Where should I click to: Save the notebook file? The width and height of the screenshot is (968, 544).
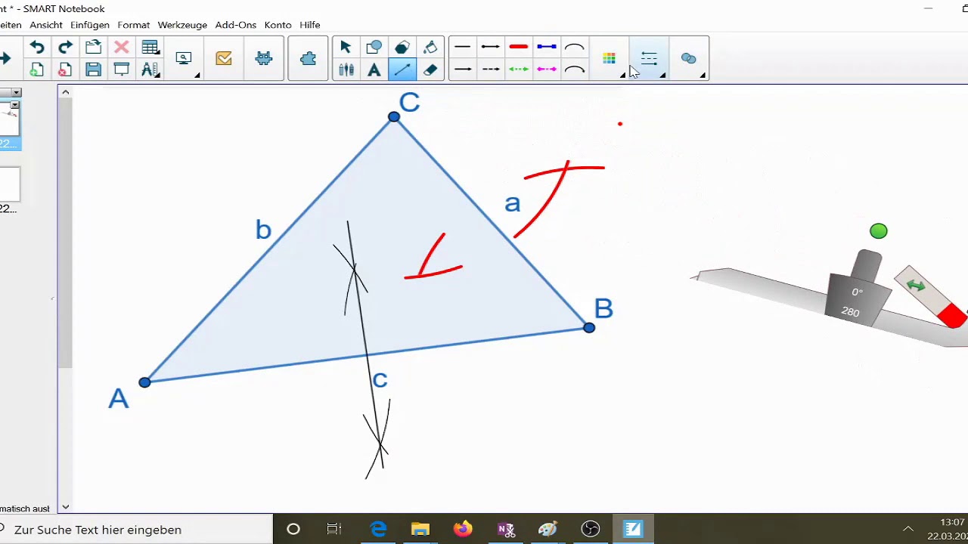click(x=93, y=70)
